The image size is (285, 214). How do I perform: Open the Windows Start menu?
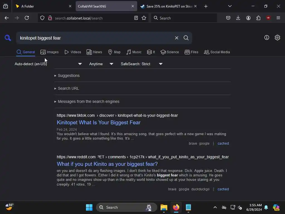tap(89, 207)
